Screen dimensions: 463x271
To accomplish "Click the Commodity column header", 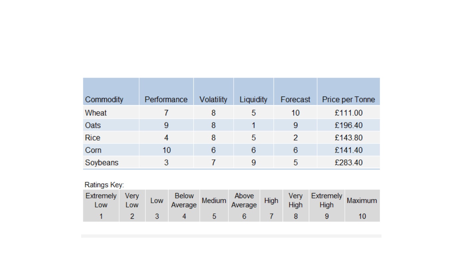I will coord(104,100).
